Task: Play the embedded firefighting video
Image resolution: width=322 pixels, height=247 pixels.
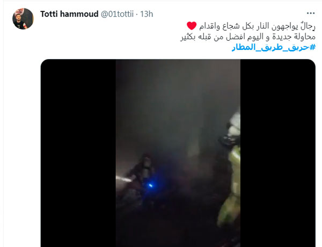Action: [178, 153]
